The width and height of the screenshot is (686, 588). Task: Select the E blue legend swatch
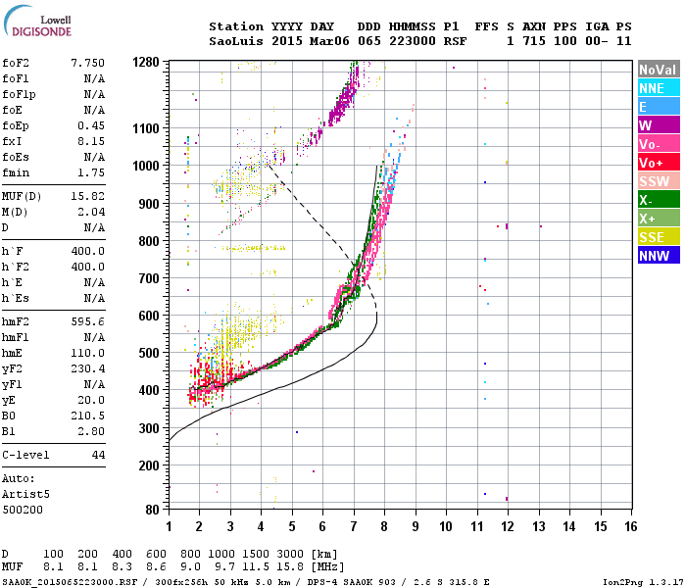coord(659,107)
